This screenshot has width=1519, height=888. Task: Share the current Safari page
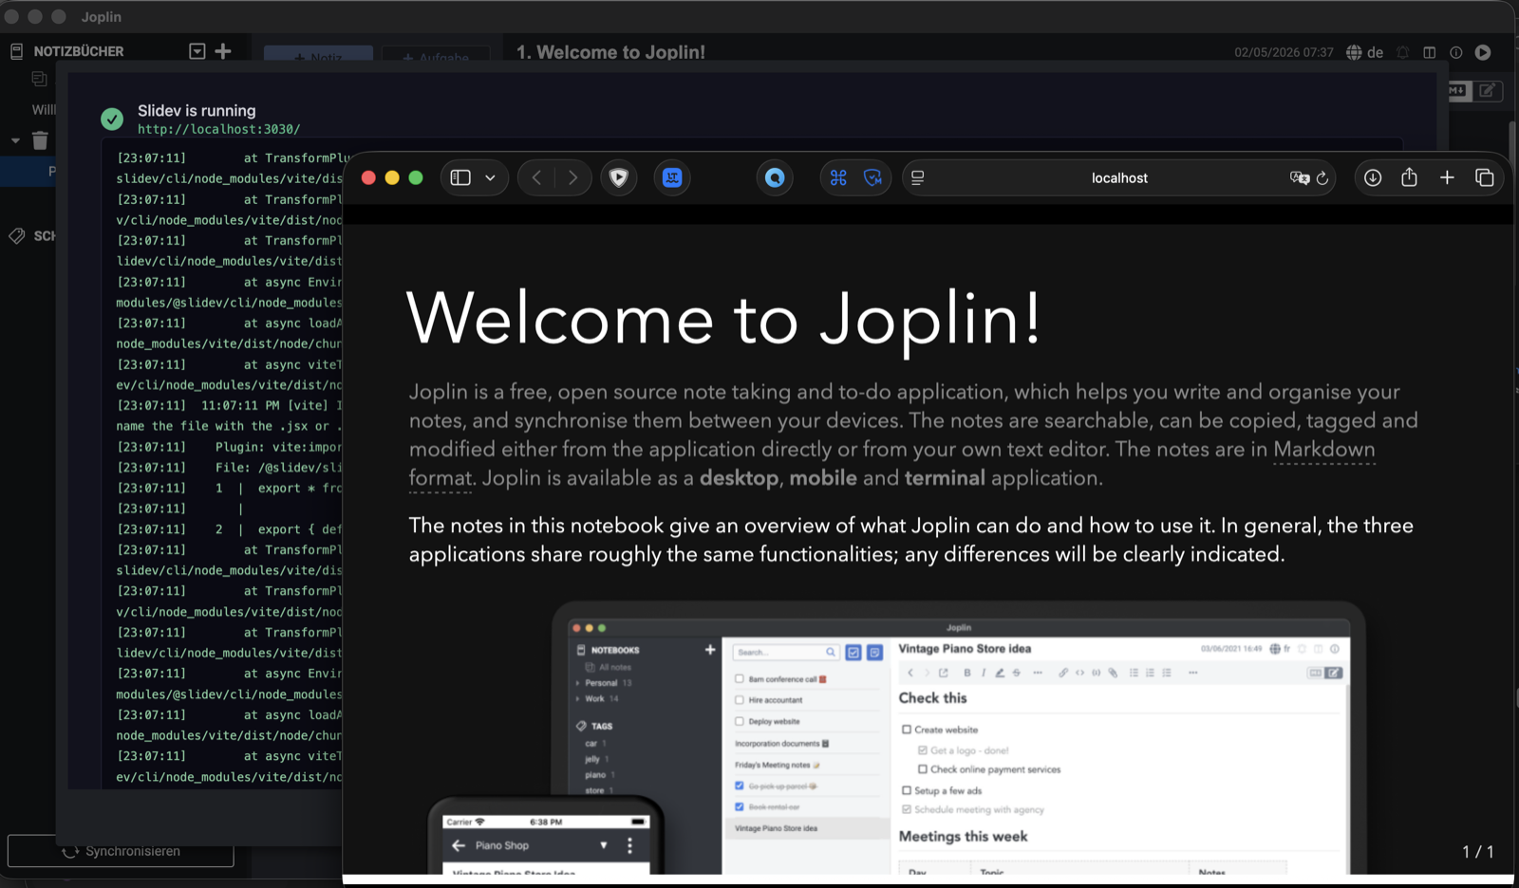pos(1409,177)
